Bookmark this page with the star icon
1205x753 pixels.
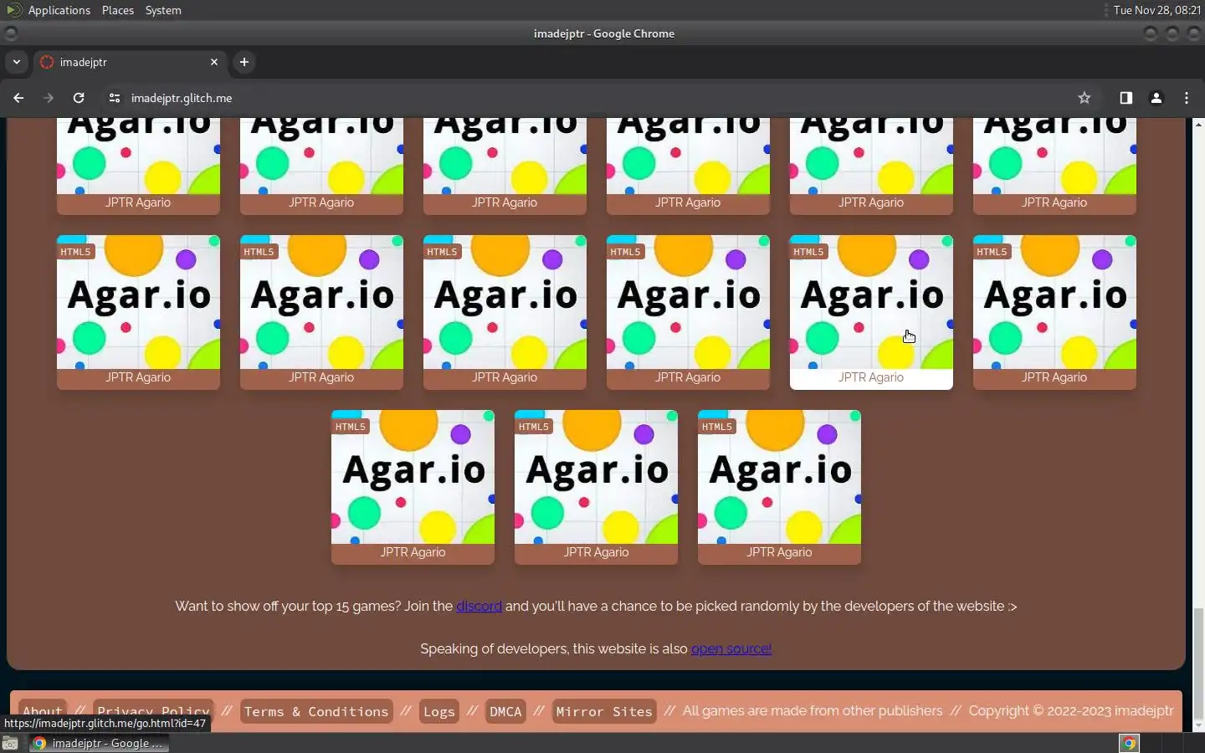click(x=1084, y=98)
